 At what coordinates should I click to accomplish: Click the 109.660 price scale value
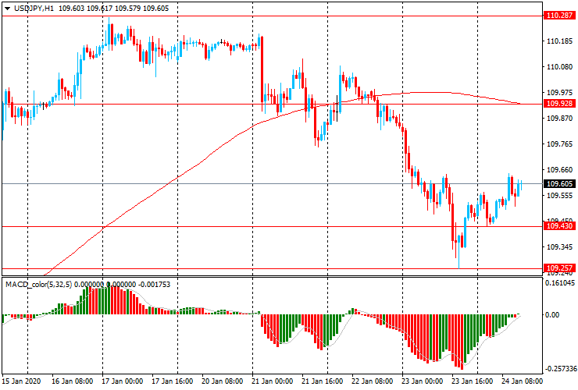(559, 170)
